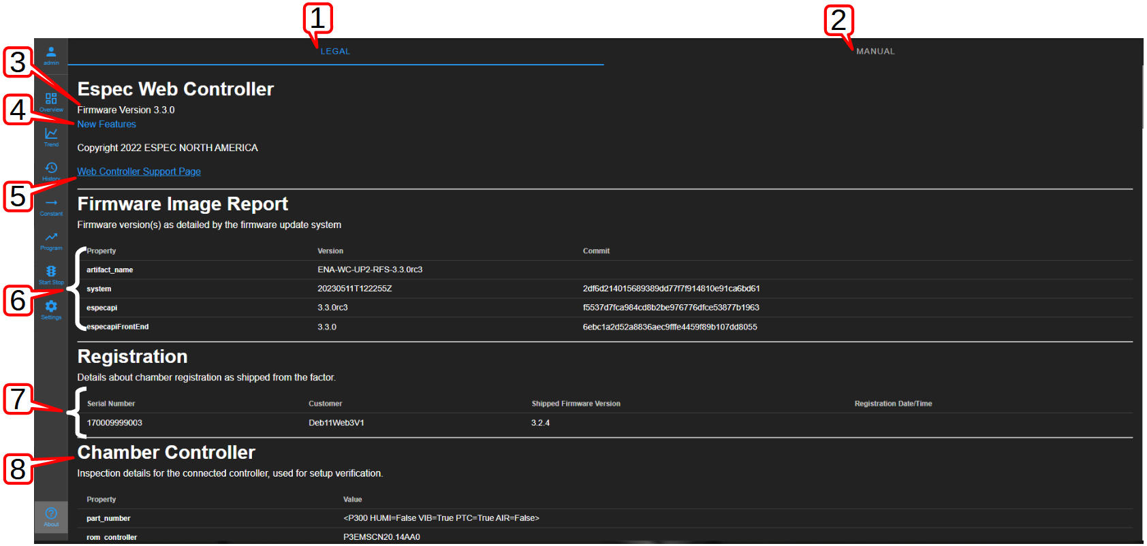Select commit hash starting 2df6d214
The image size is (1147, 546).
671,289
